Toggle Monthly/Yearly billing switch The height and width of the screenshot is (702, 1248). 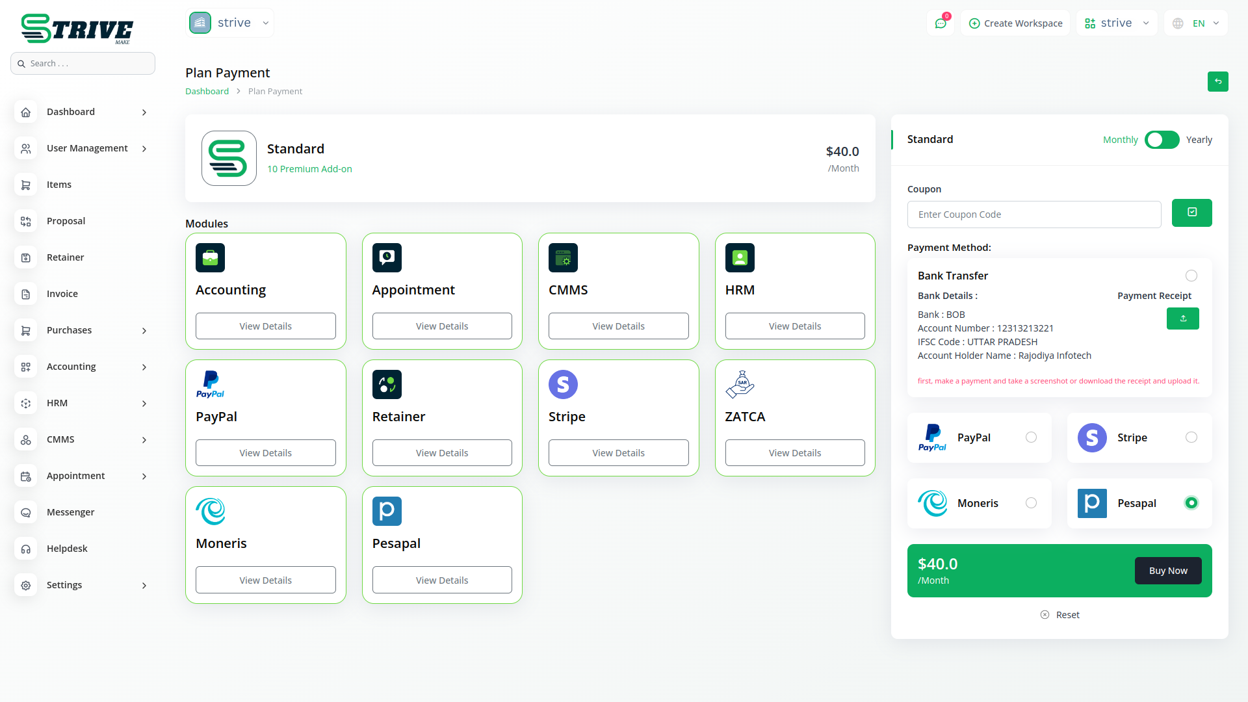coord(1162,140)
